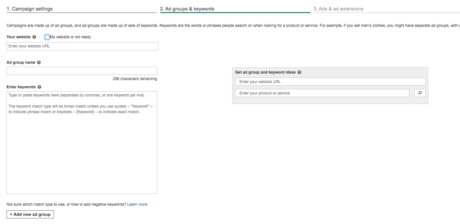Click the Get ad group and keyword ideas heading

tap(265, 72)
